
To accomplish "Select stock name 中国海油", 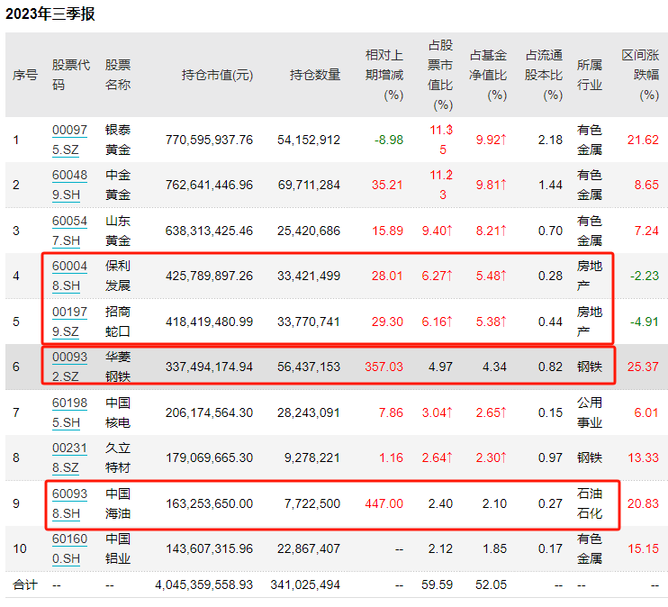I will click(x=118, y=503).
